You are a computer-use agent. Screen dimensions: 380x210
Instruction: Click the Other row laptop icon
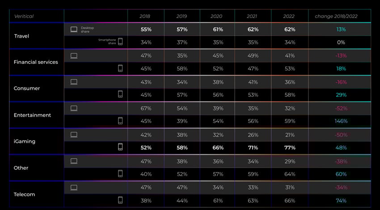[74, 161]
